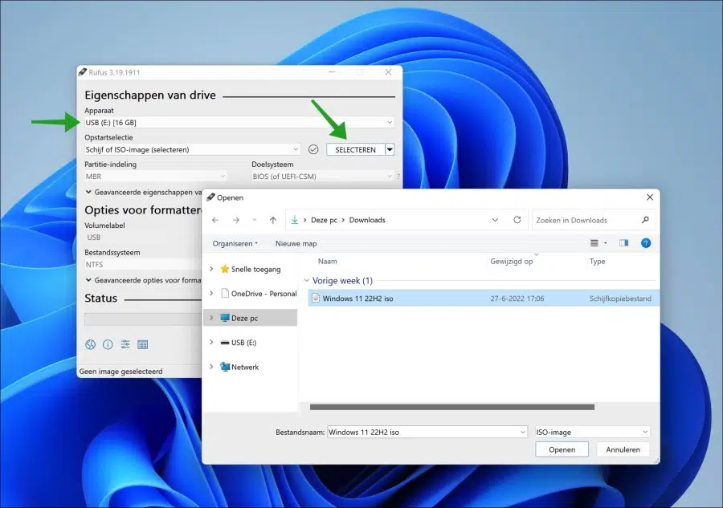The width and height of the screenshot is (723, 508).
Task: Go back in the Openen dialog
Action: point(215,220)
